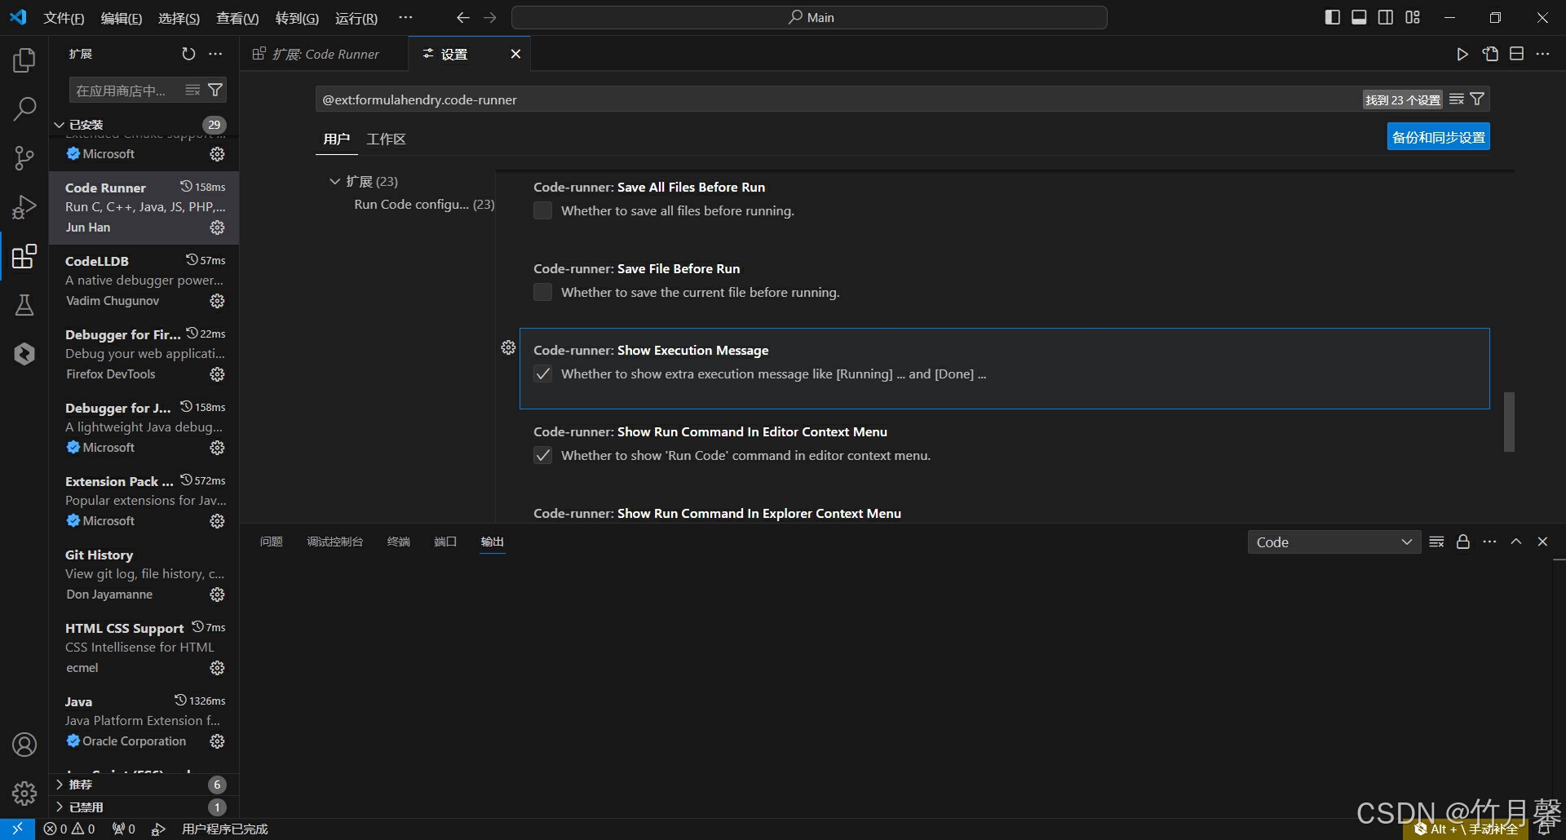The height and width of the screenshot is (840, 1566).
Task: Open the Search view in activity bar
Action: click(x=24, y=108)
